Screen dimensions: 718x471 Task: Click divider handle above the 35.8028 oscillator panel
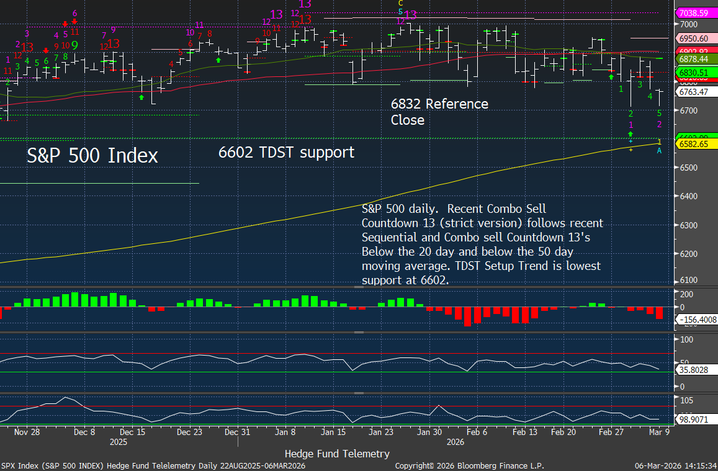point(359,333)
